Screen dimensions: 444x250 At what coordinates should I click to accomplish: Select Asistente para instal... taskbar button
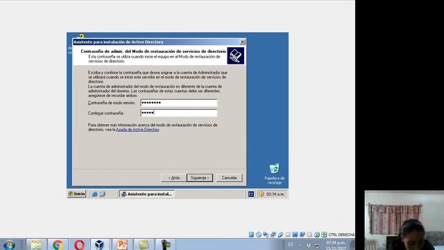click(147, 194)
